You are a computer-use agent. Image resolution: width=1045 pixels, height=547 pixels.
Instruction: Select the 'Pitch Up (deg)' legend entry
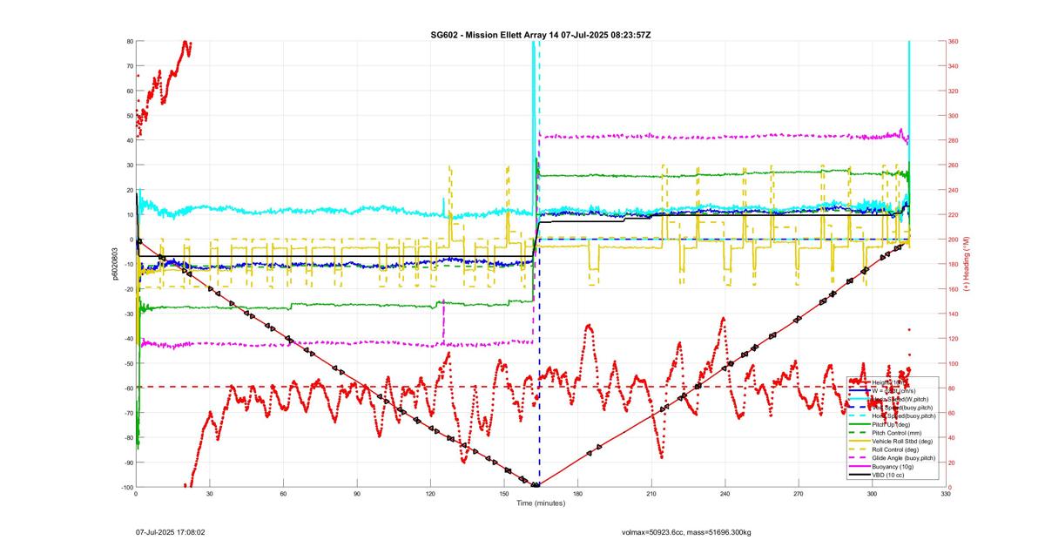(891, 424)
